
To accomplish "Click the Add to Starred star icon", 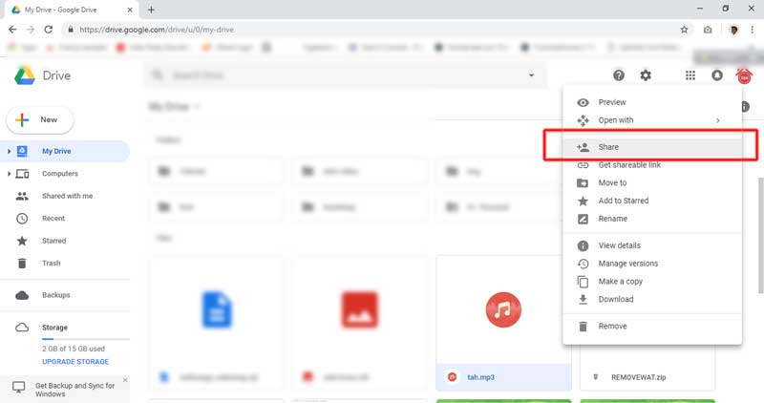I will [583, 201].
